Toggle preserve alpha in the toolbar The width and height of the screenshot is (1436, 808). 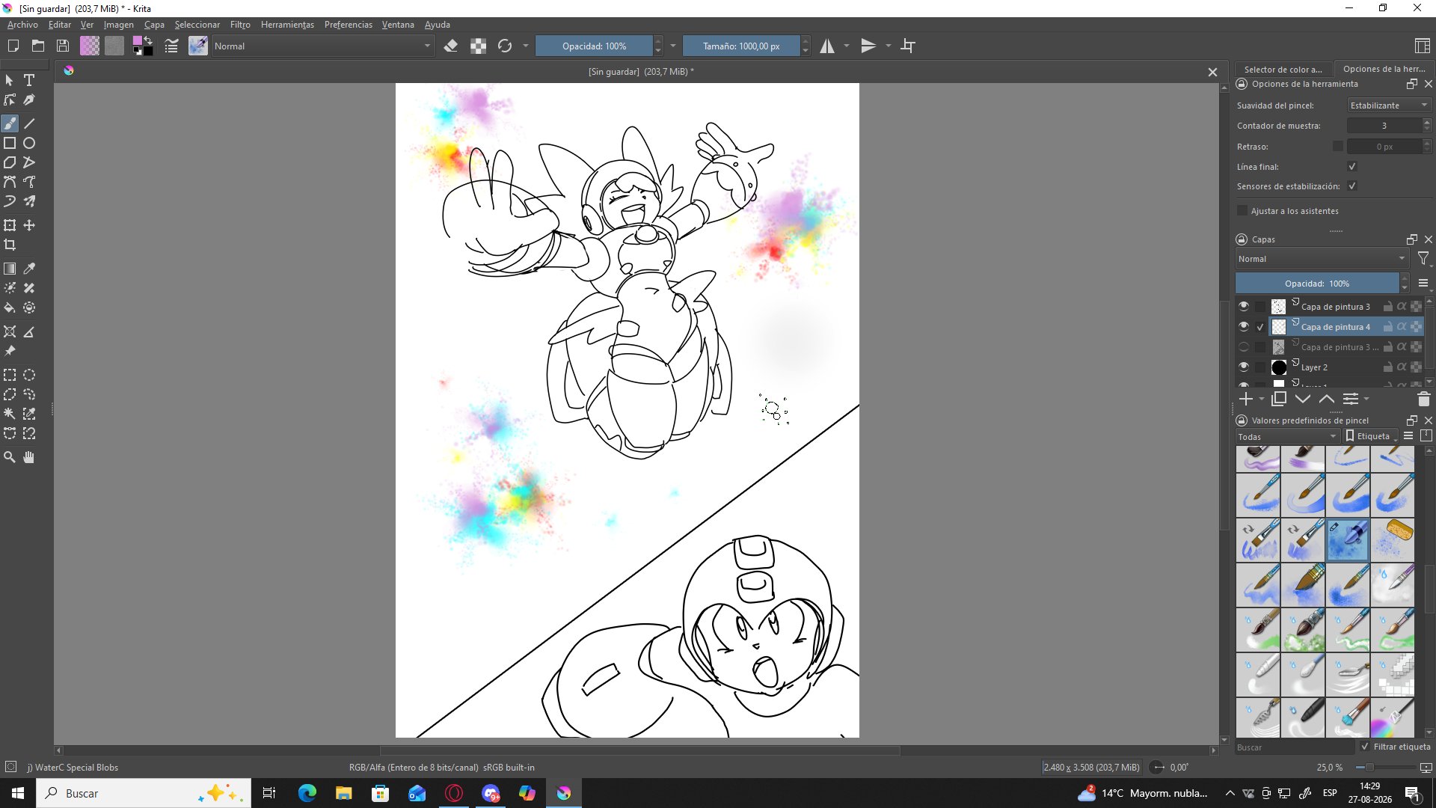click(478, 46)
